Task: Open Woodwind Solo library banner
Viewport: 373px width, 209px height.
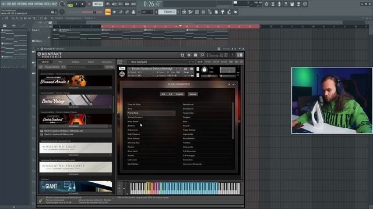Action: pos(75,148)
